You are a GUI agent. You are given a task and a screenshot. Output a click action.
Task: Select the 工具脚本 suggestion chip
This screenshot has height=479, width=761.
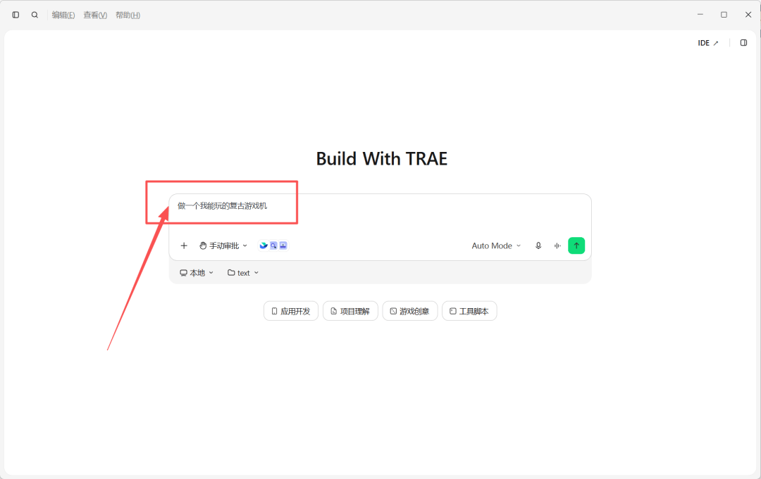click(x=469, y=311)
